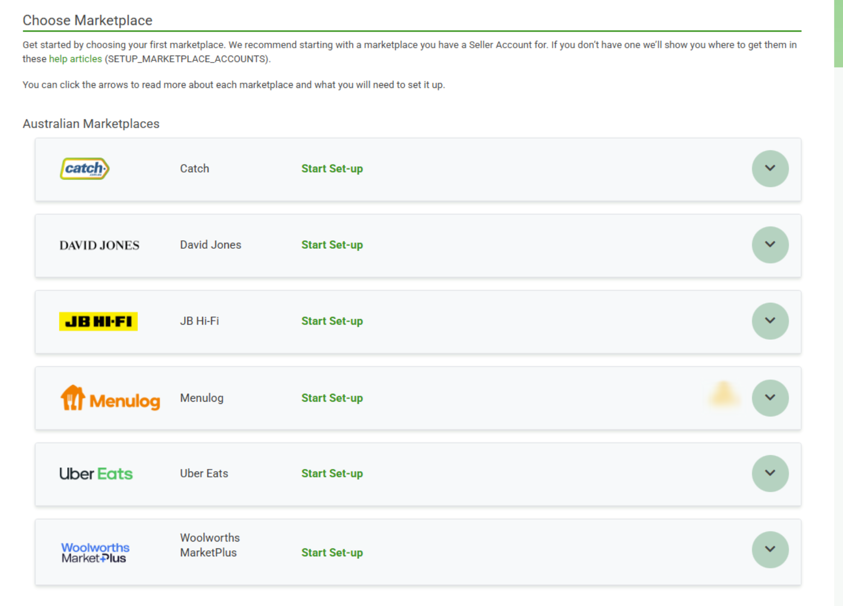843x606 pixels.
Task: Open the help articles link
Action: coord(75,59)
